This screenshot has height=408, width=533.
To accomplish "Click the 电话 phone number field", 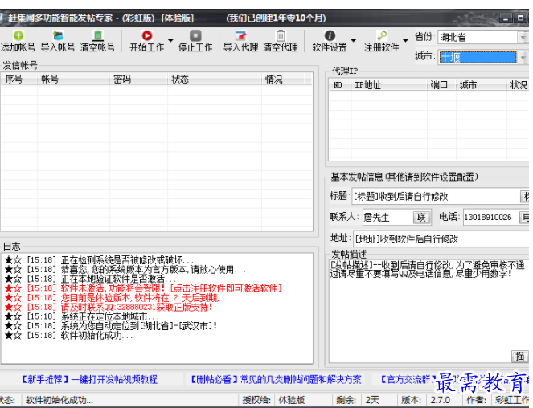I will pos(491,217).
